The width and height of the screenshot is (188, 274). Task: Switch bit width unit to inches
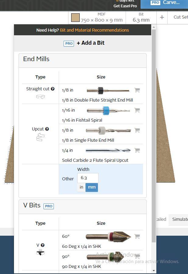coord(81,187)
